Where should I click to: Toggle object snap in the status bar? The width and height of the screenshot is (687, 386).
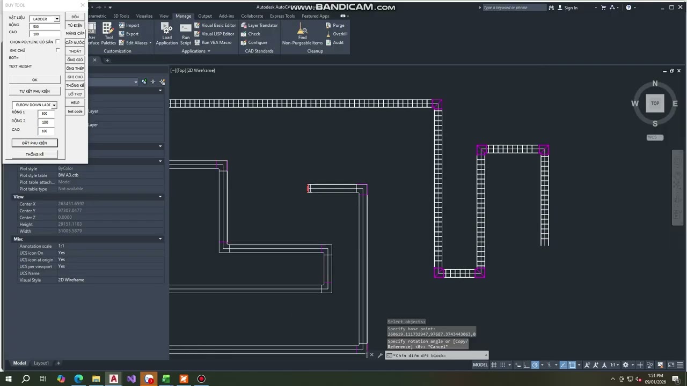point(572,365)
